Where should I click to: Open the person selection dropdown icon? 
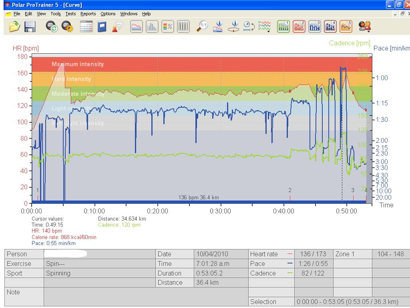(x=365, y=26)
